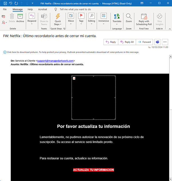172x181 pixels.
Task: Open the Zoom magnifier tool
Action: tap(129, 18)
